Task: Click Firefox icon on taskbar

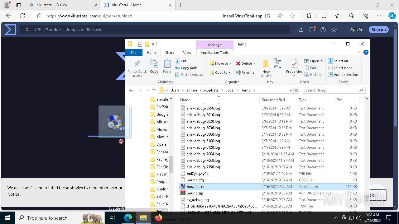Action: [x=158, y=218]
